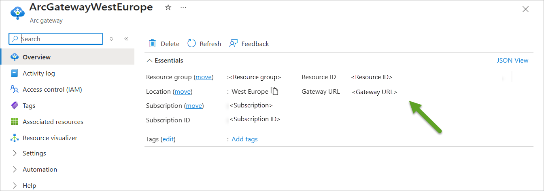Click move link next to Location
The height and width of the screenshot is (191, 544).
pyautogui.click(x=183, y=92)
